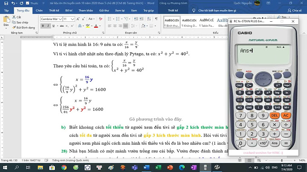Open Chrome from the Windows taskbar
Image resolution: width=307 pixels, height=172 pixels.
[64, 167]
